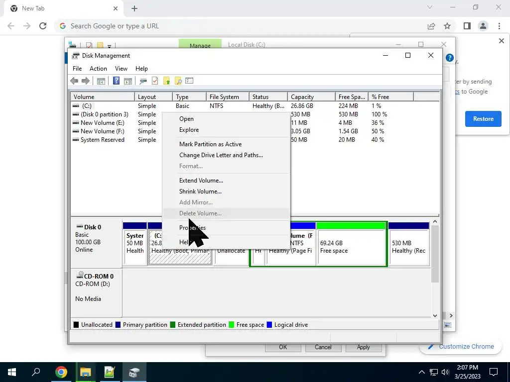Screen dimensions: 510x382
Task: Open the Quick Access Toolbar dropdown in Explorer
Action: [109, 46]
